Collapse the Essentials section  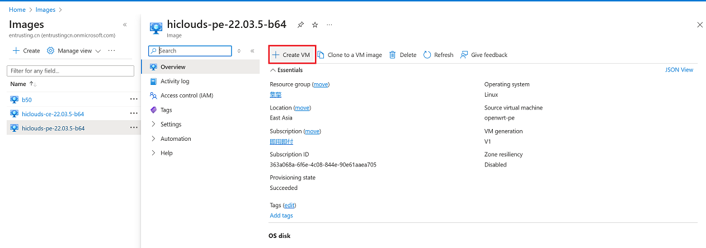pos(286,70)
